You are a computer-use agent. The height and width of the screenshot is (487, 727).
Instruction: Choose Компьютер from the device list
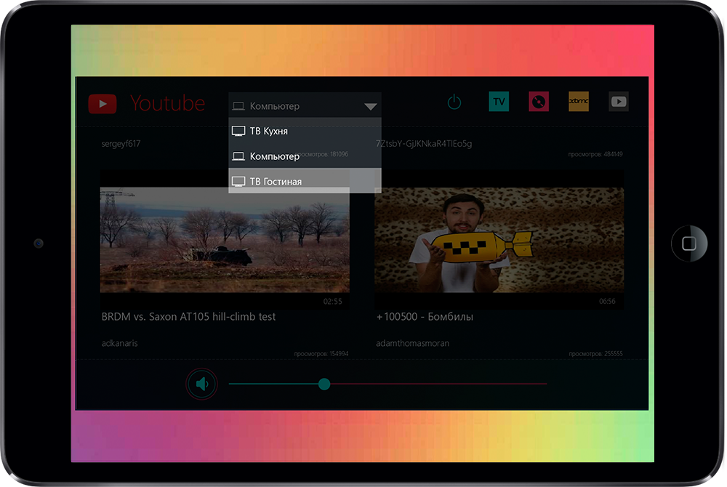[274, 156]
